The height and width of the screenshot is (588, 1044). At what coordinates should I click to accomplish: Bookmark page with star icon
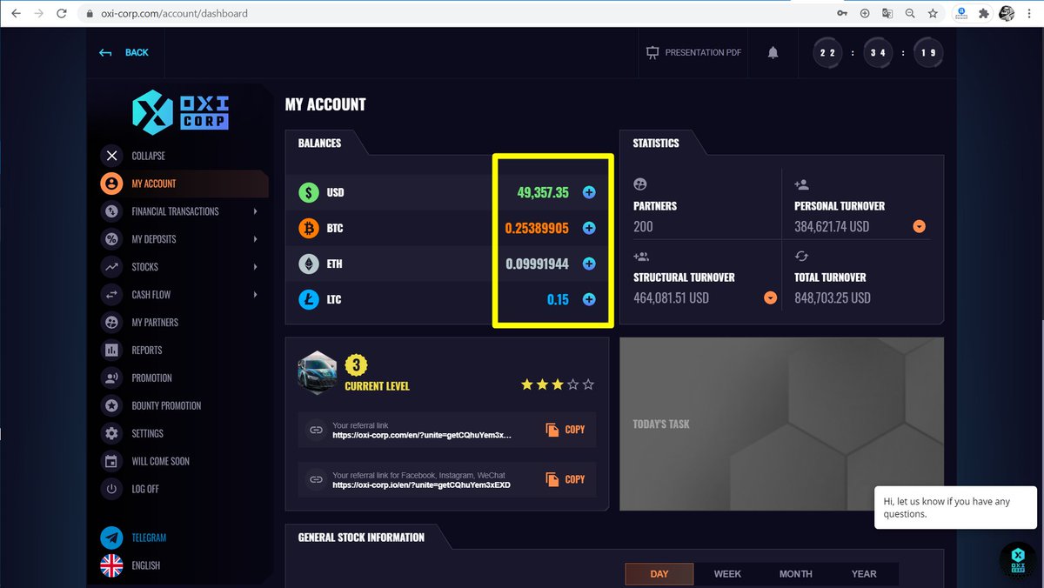(933, 14)
